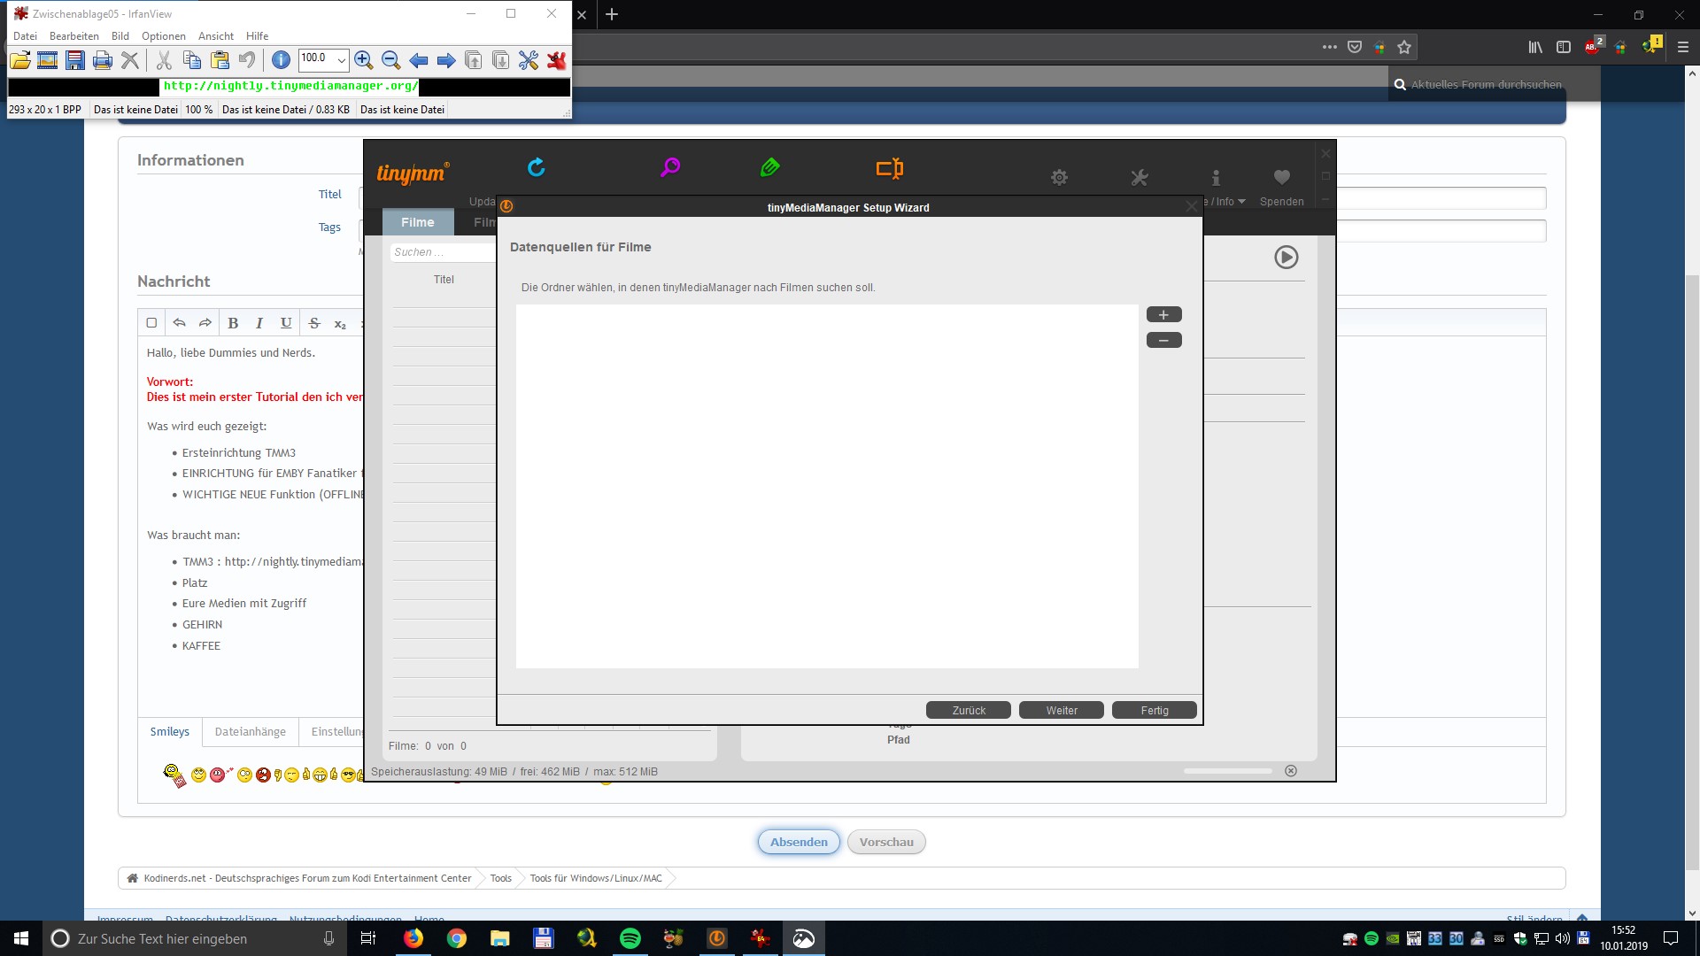Click tinyMM magenta search scrape icon

(670, 167)
